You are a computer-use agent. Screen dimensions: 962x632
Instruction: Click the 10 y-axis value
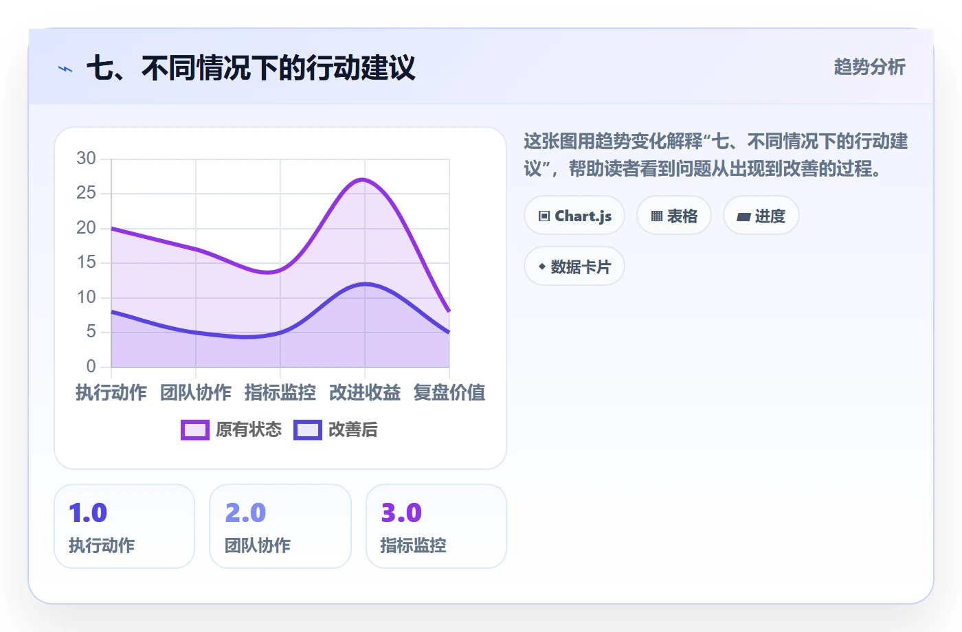coord(86,297)
